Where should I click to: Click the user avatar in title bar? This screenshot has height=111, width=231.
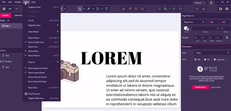coord(211,3)
